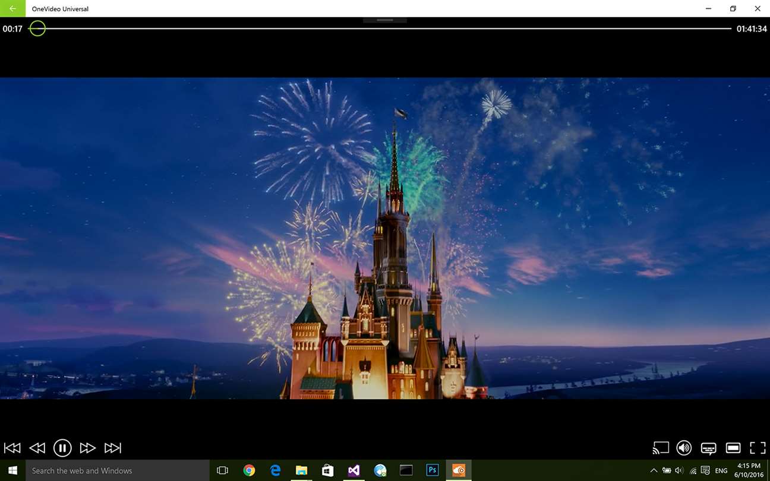Check the battery status in the tray
The height and width of the screenshot is (481, 770).
[x=667, y=470]
